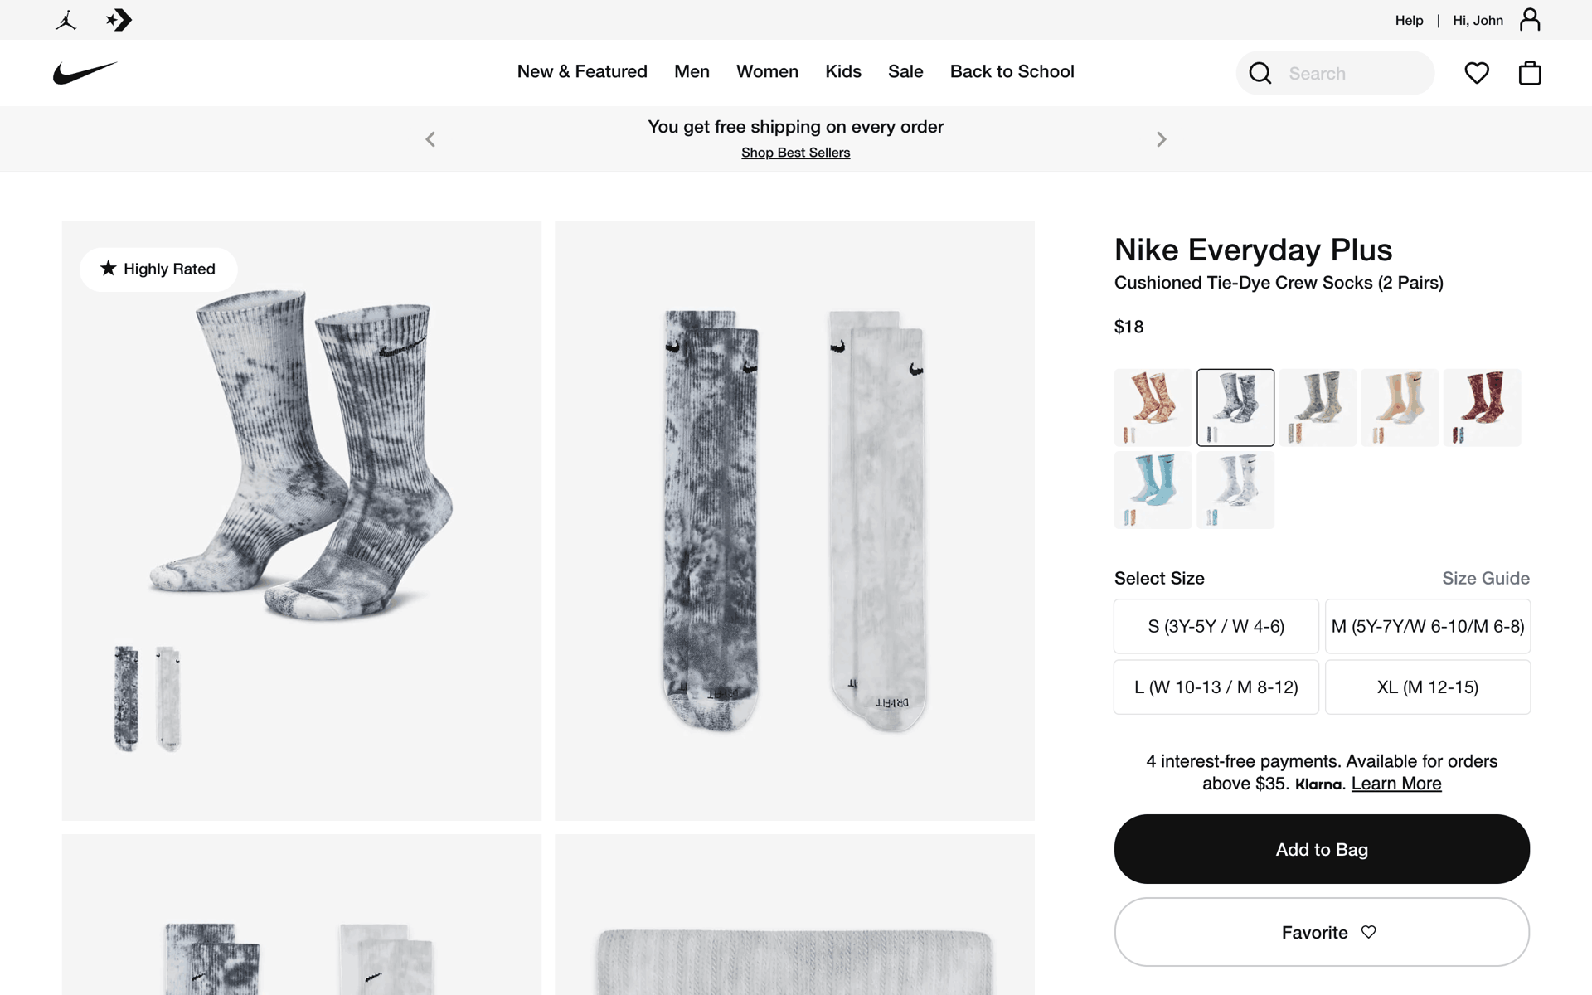Click the Cushioned Tie-Dye Crew Socks subtitle
Viewport: 1592px width, 995px height.
[1279, 283]
